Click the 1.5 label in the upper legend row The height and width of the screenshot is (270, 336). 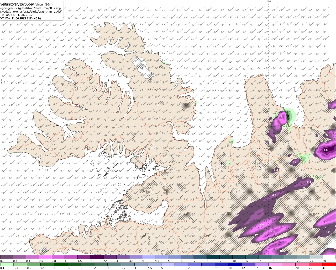point(80,261)
